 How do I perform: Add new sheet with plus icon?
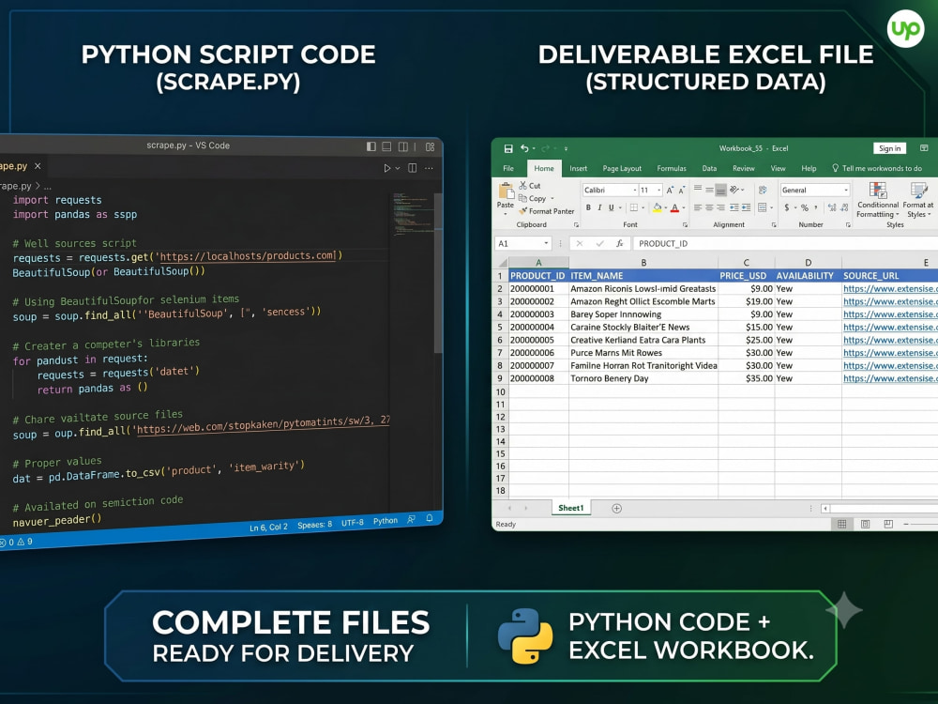click(617, 508)
